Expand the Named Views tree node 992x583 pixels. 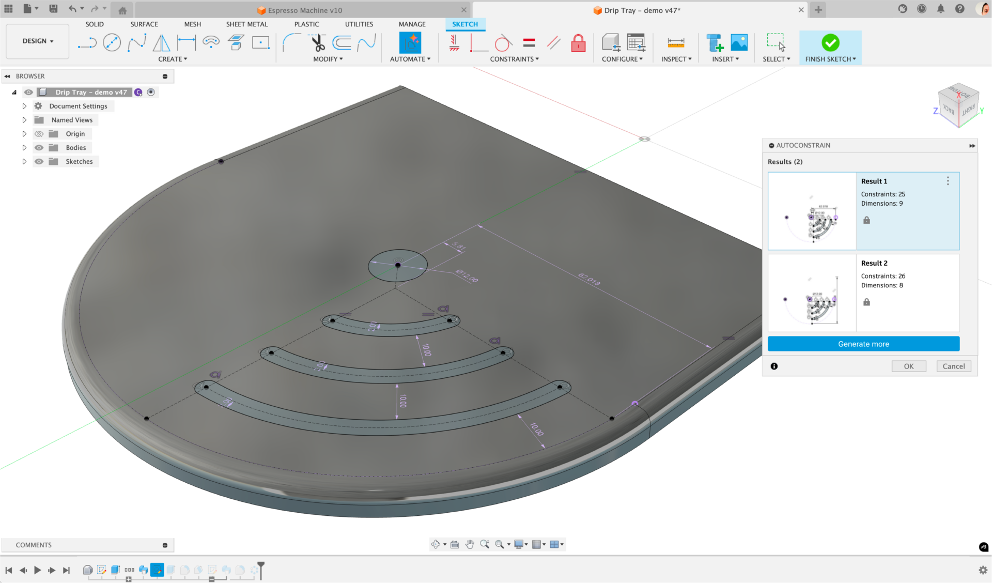point(24,120)
